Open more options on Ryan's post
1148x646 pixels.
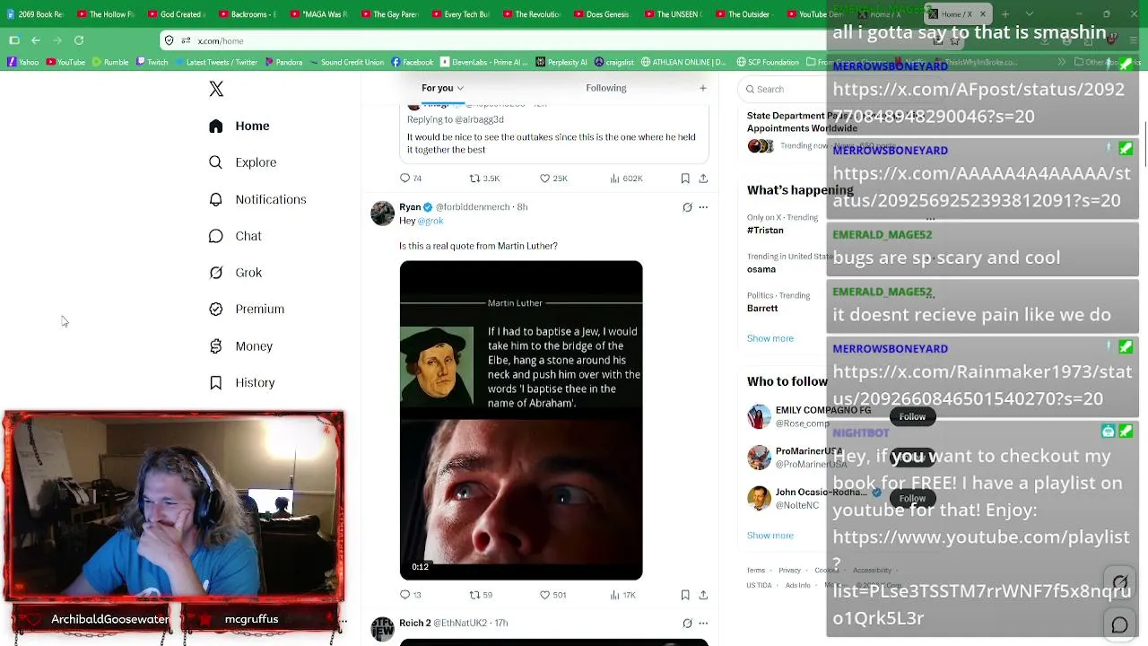coord(703,207)
